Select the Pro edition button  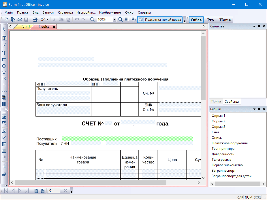[210, 20]
